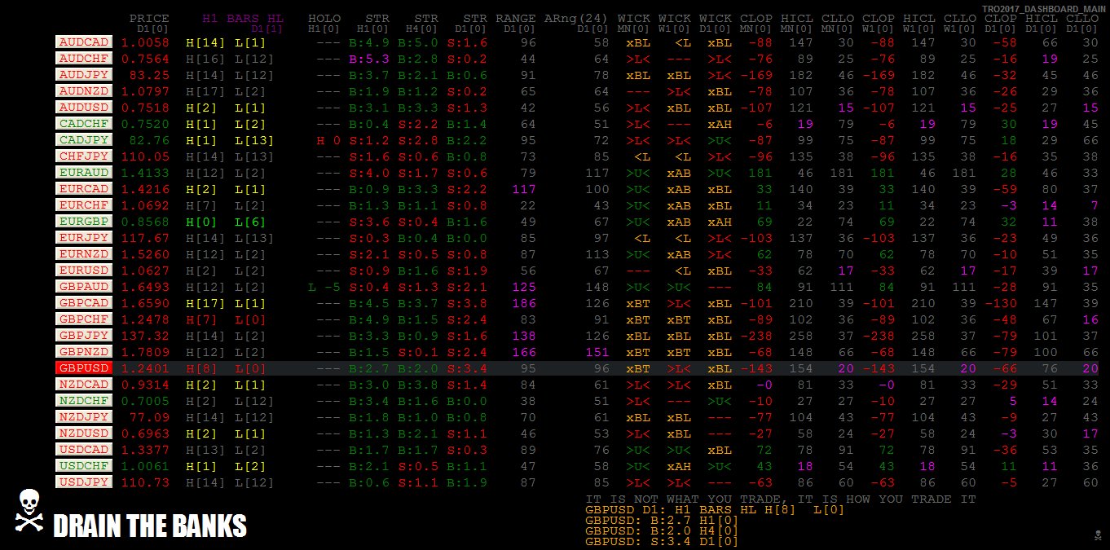Viewport: 1110px width, 550px height.
Task: Open the USDCAD symbol button
Action: pos(84,449)
